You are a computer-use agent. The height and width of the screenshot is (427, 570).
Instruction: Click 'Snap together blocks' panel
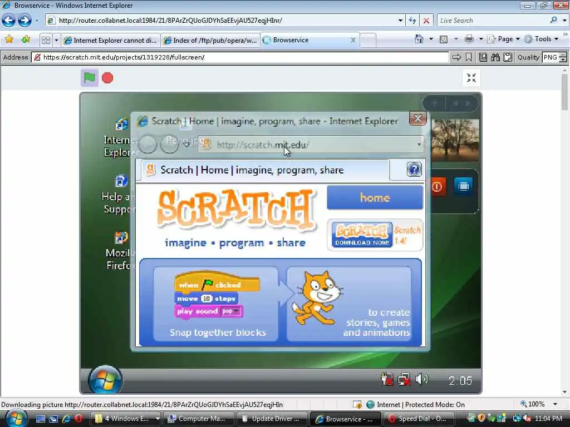tap(216, 304)
